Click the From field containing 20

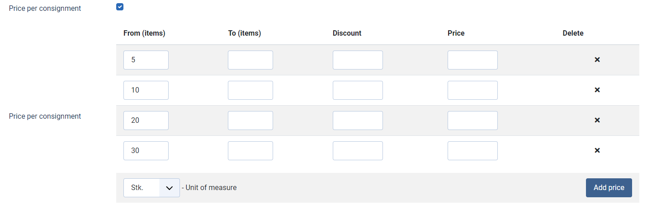(146, 121)
